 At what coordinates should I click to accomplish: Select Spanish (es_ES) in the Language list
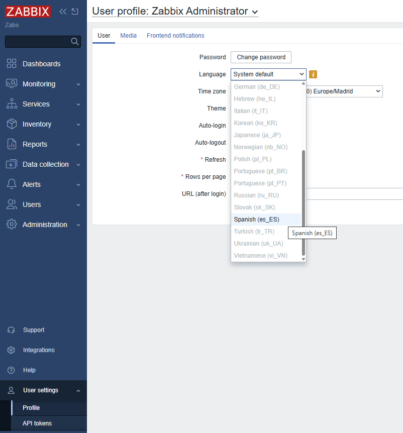(257, 219)
